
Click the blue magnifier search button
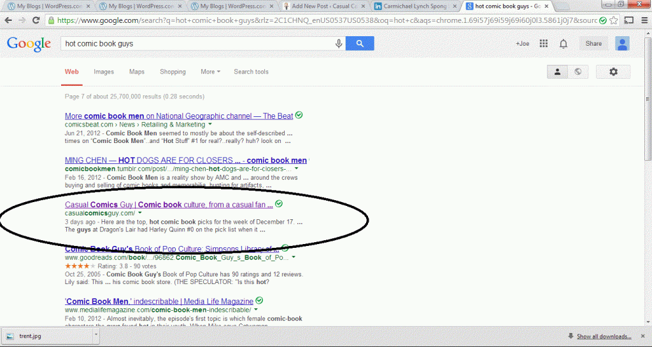pyautogui.click(x=360, y=44)
